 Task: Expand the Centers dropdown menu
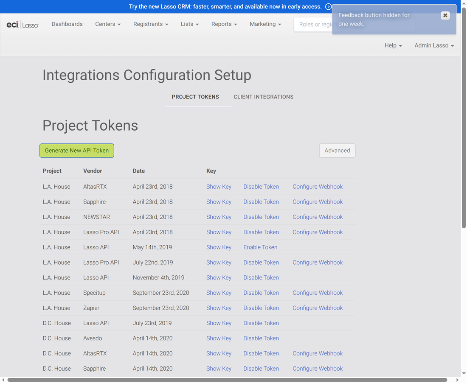(108, 24)
